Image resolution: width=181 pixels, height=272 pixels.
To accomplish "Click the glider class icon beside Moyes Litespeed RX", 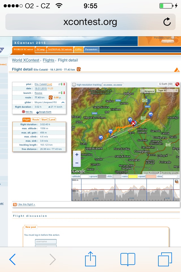I will (x=63, y=102).
